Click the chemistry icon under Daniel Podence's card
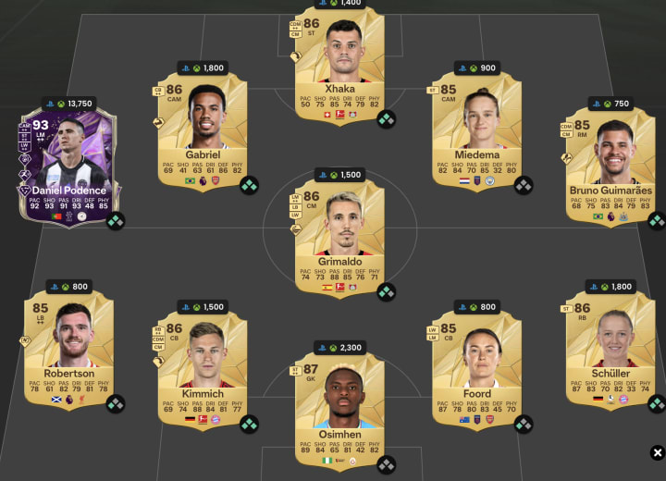666x481 pixels. point(116,221)
